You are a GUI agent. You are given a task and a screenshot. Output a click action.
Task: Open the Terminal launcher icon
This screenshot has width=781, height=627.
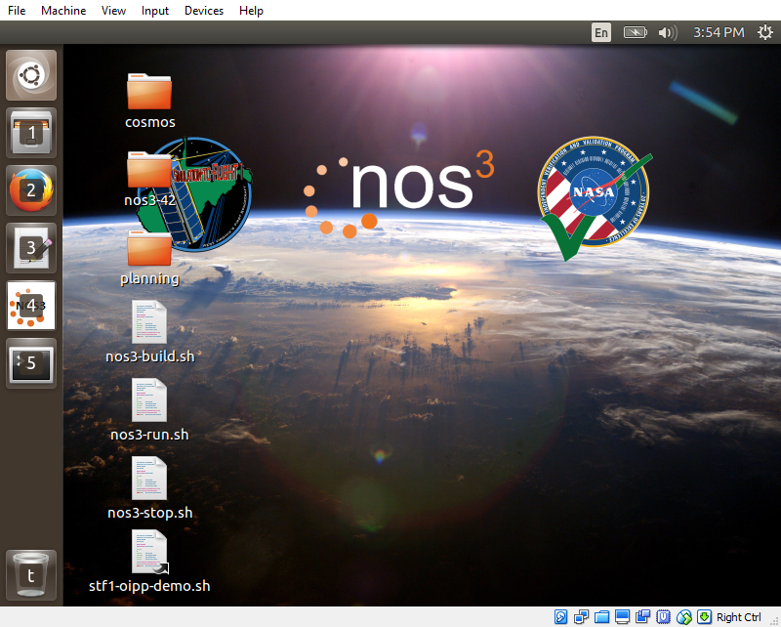coord(31,363)
